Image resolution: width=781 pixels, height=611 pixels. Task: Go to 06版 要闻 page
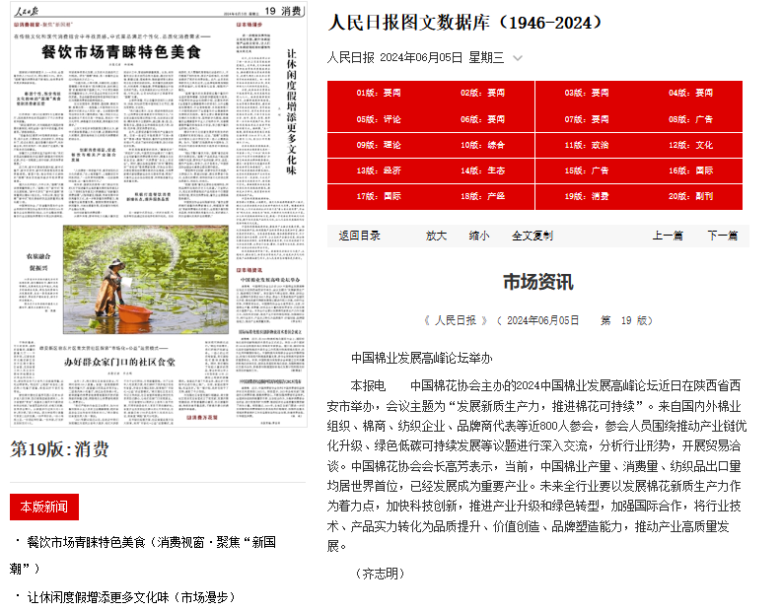point(482,119)
